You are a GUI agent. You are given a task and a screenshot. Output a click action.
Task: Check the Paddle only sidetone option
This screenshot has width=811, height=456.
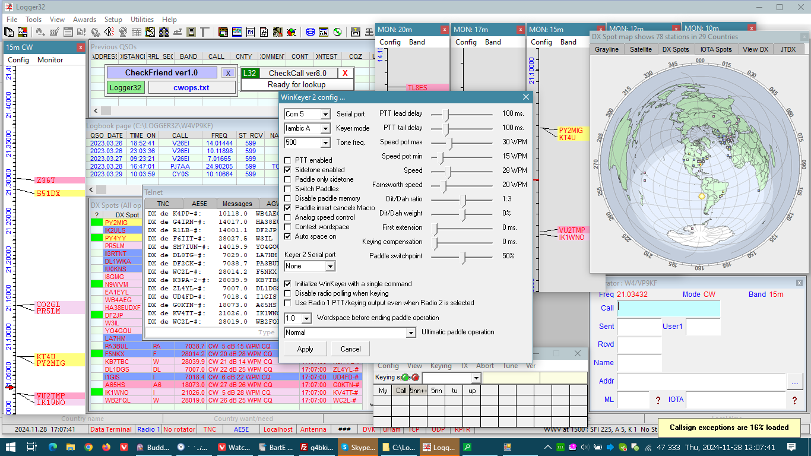click(x=288, y=179)
